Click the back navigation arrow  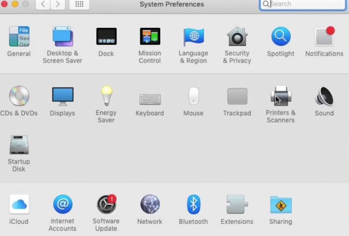point(43,4)
